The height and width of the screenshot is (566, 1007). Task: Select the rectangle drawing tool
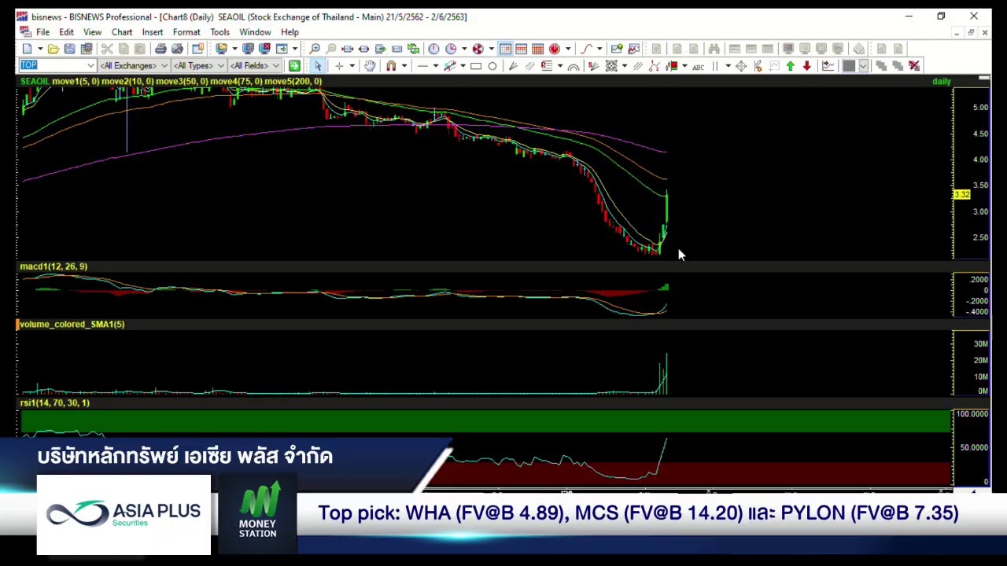(x=476, y=66)
